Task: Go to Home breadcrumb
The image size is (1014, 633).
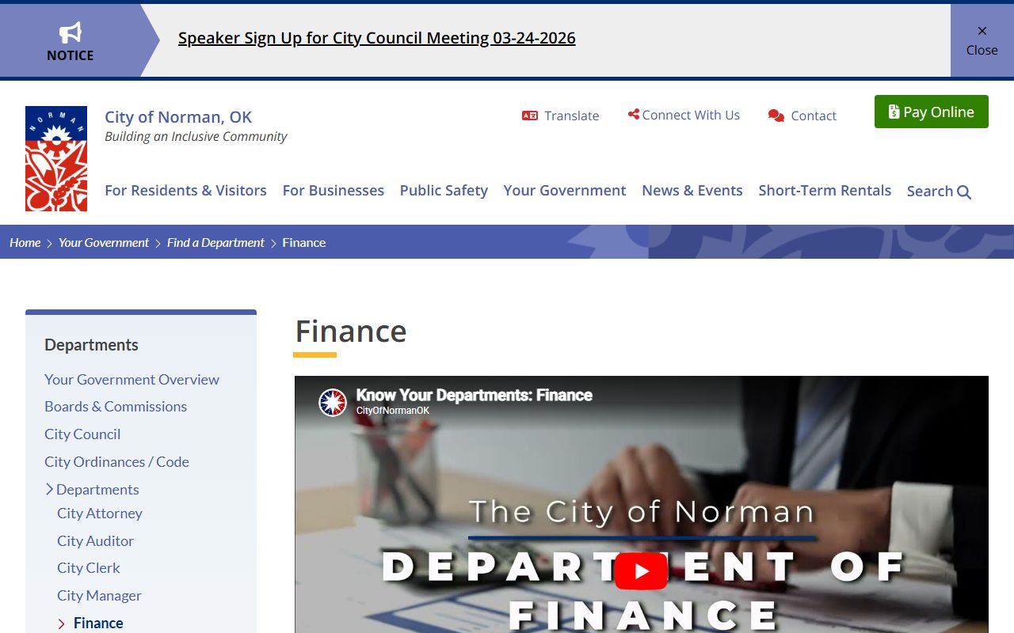Action: (25, 242)
